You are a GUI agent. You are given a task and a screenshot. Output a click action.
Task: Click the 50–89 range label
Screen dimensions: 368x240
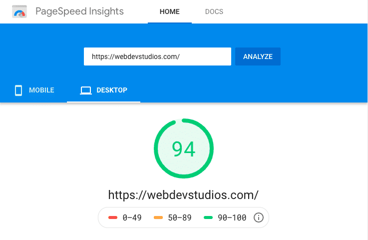(180, 217)
